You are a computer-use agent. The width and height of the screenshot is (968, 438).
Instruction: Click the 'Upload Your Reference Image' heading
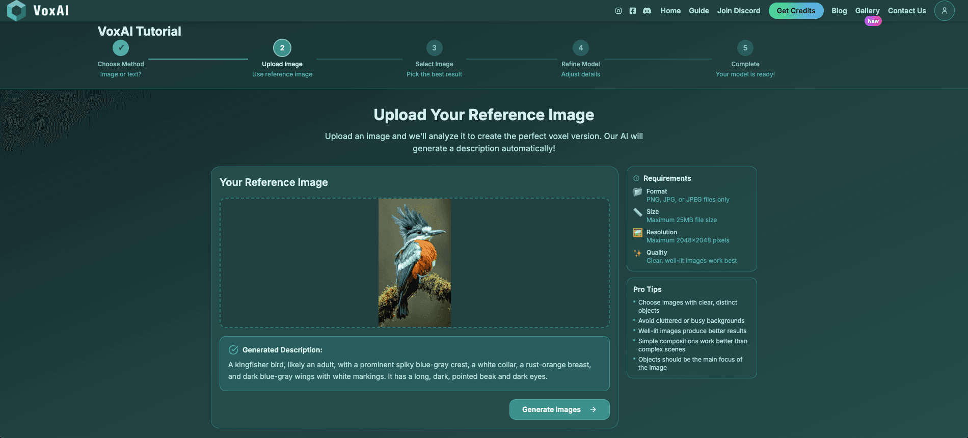(484, 115)
